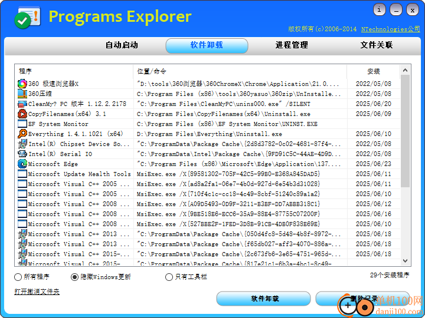Open the NTechnologies公司 link
The height and width of the screenshot is (318, 425).
pos(391,29)
